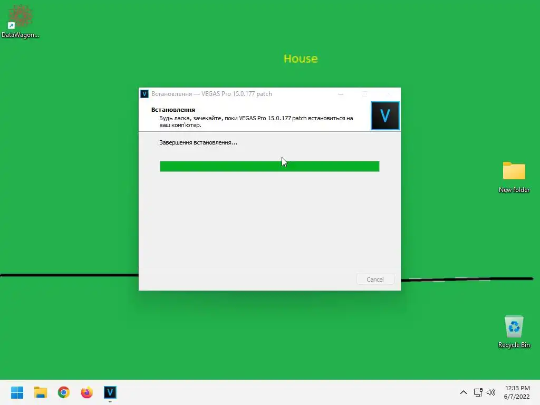The width and height of the screenshot is (540, 405).
Task: Launch Firefox from the taskbar
Action: coord(87,392)
